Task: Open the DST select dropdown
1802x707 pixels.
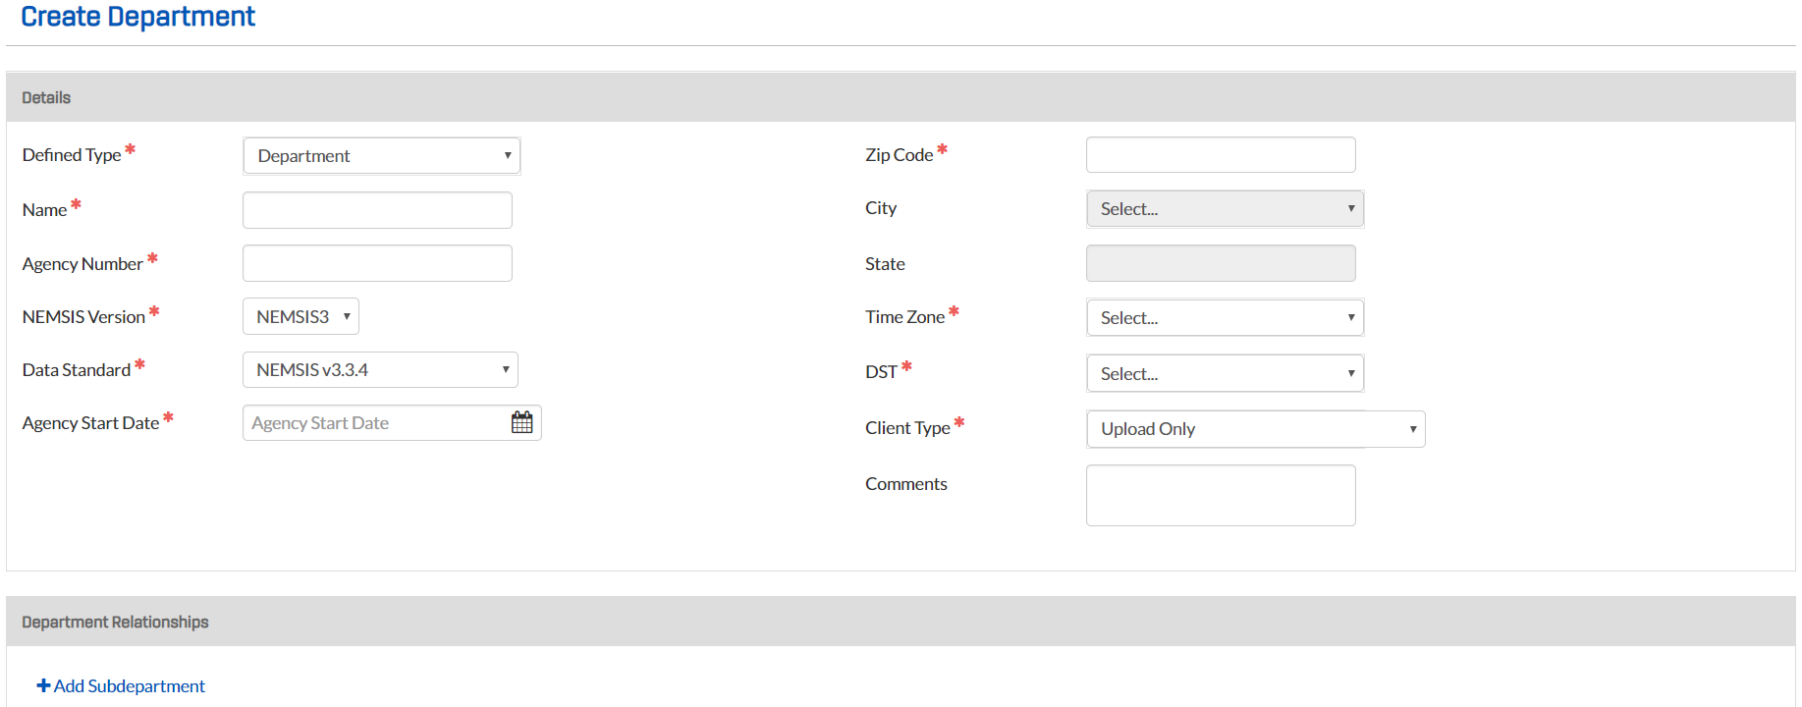Action: [x=1225, y=373]
